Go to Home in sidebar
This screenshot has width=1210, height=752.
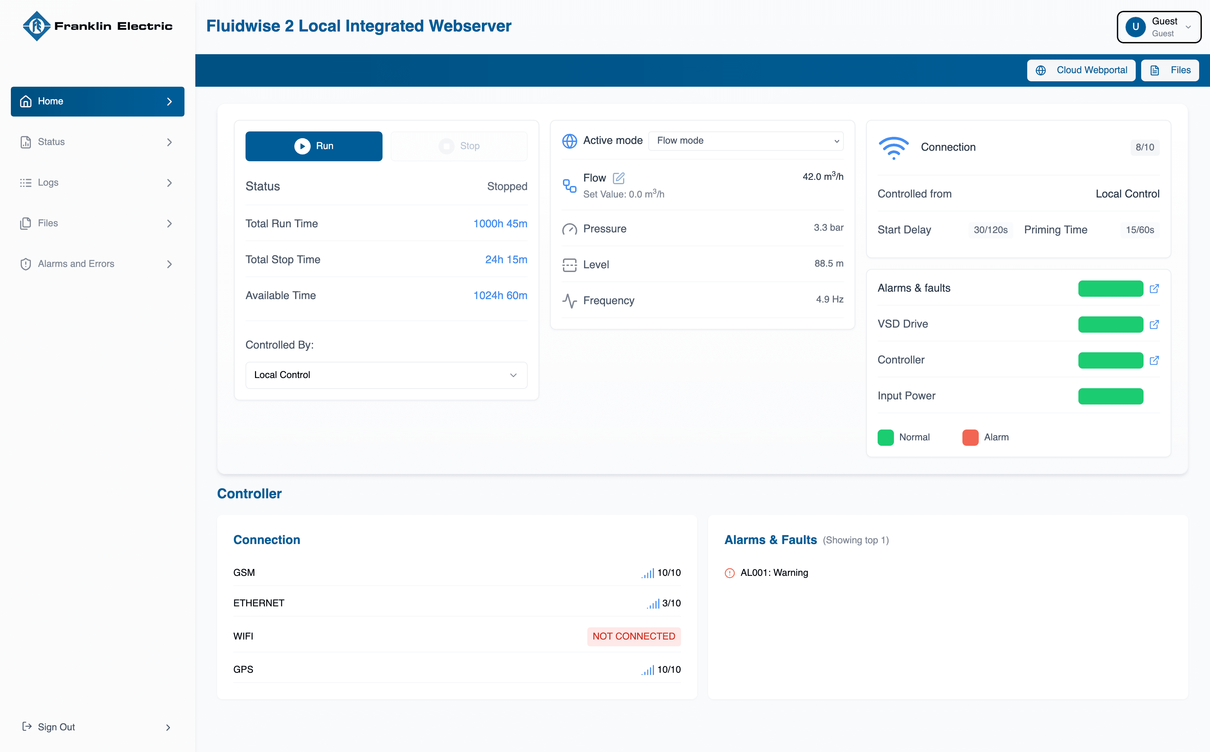click(98, 102)
